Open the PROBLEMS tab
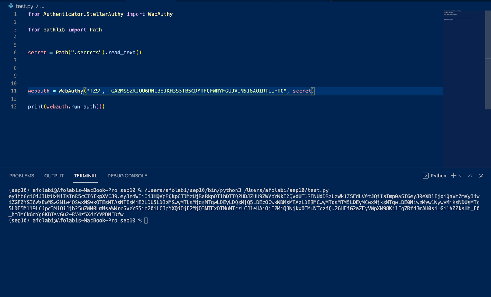The width and height of the screenshot is (491, 297). [x=21, y=175]
